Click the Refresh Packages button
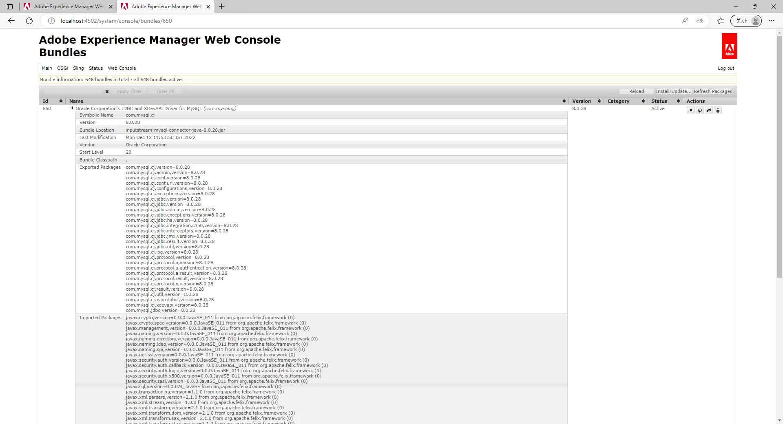 713,92
